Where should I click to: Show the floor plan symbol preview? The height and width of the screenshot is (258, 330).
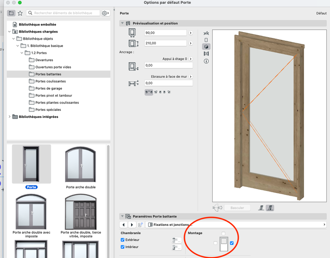pyautogui.click(x=206, y=33)
